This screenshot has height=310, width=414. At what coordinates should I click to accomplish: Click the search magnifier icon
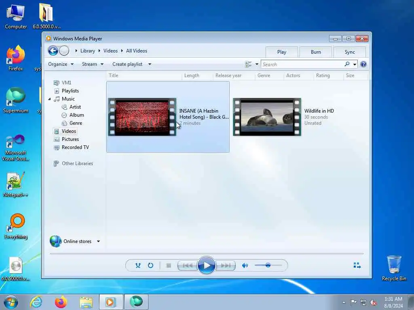347,64
